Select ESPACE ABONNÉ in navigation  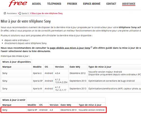coord(92,4)
